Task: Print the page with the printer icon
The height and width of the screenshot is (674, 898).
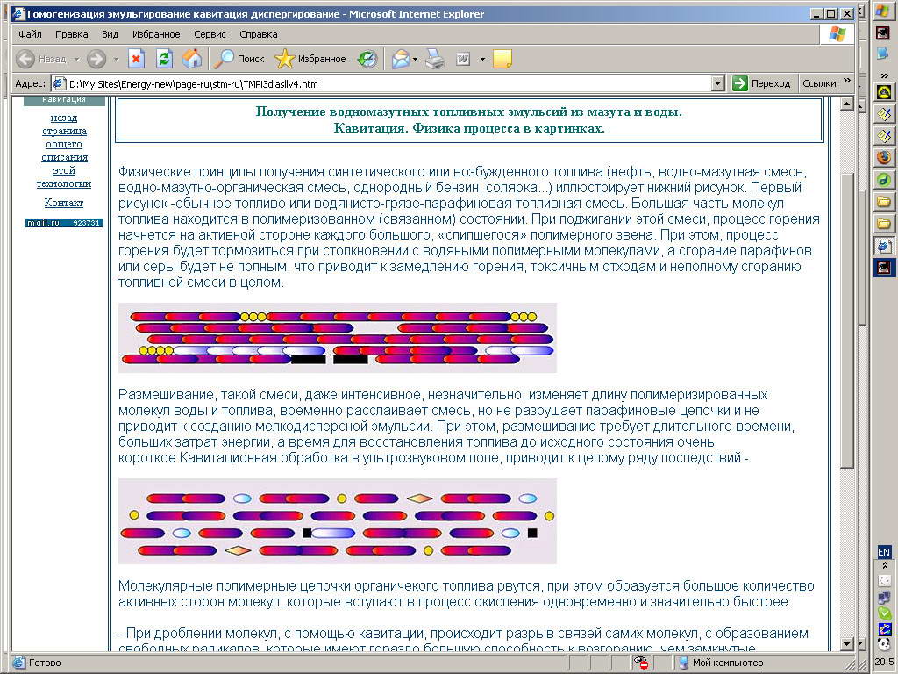Action: click(x=435, y=59)
